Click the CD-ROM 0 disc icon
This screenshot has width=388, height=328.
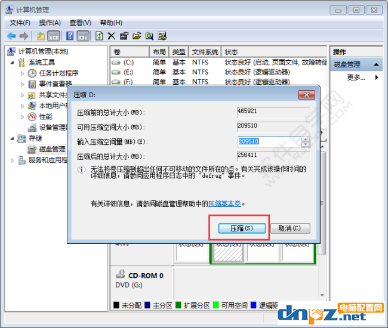point(121,274)
